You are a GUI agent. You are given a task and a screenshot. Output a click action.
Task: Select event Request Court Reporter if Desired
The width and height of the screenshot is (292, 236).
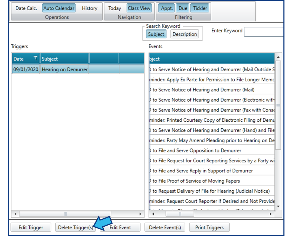(212, 201)
